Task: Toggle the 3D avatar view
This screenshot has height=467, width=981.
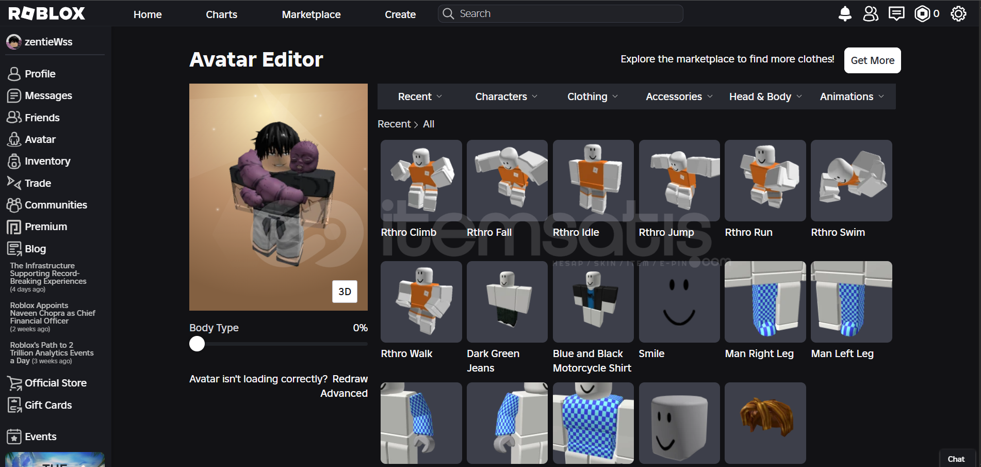Action: pos(345,292)
